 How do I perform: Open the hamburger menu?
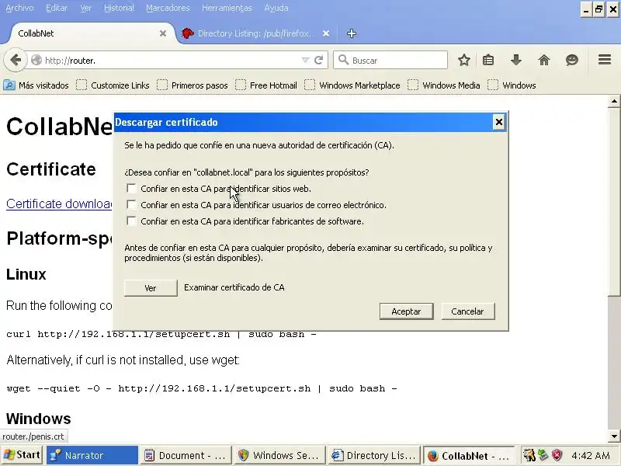click(605, 60)
